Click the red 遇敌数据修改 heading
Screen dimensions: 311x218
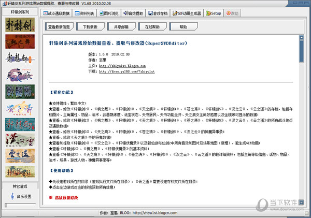(66, 198)
